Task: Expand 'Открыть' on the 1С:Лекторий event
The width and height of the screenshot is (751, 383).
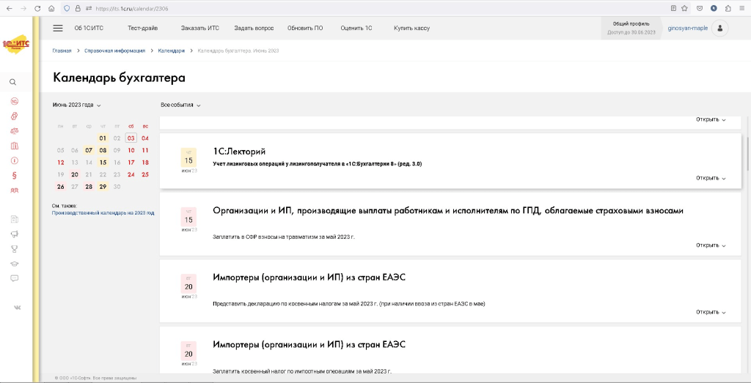Action: (x=711, y=178)
